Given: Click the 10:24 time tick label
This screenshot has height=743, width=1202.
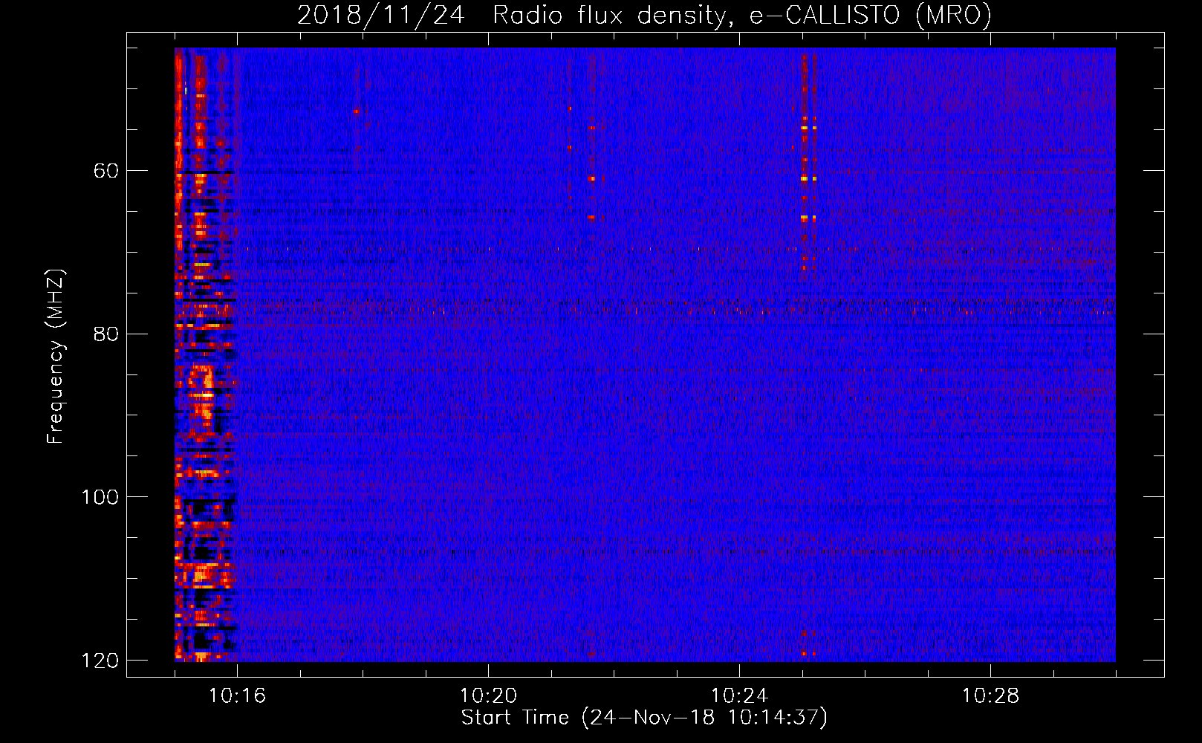Looking at the screenshot, I should coord(739,696).
